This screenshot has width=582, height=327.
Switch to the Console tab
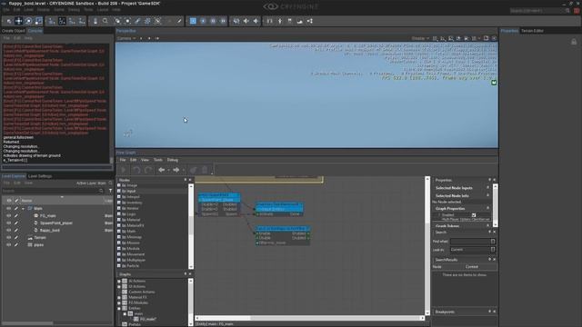pyautogui.click(x=35, y=31)
